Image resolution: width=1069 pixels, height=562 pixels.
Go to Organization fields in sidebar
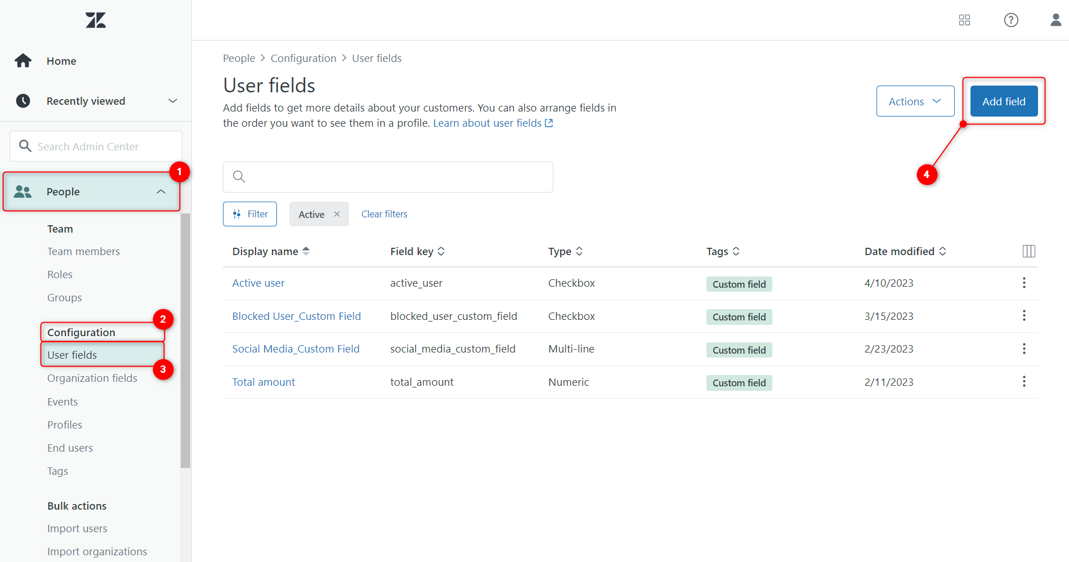coord(92,378)
